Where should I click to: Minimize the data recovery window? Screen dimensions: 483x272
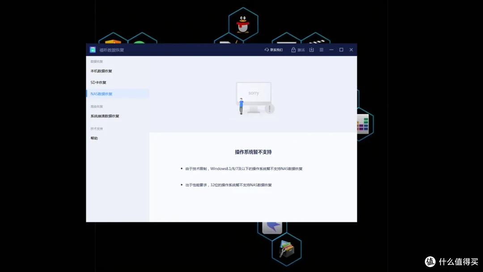click(331, 50)
